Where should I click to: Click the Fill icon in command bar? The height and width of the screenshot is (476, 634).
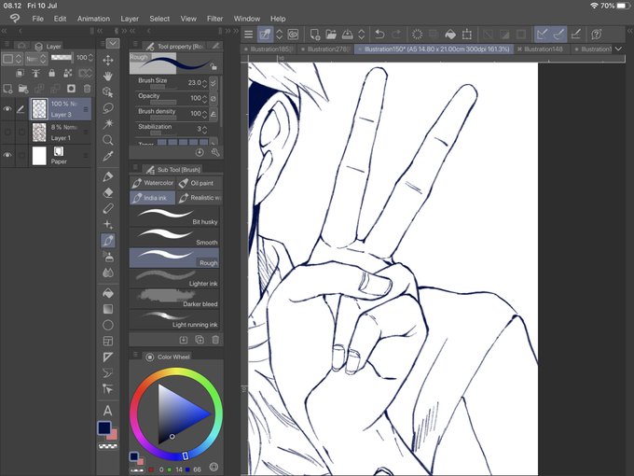[450, 35]
